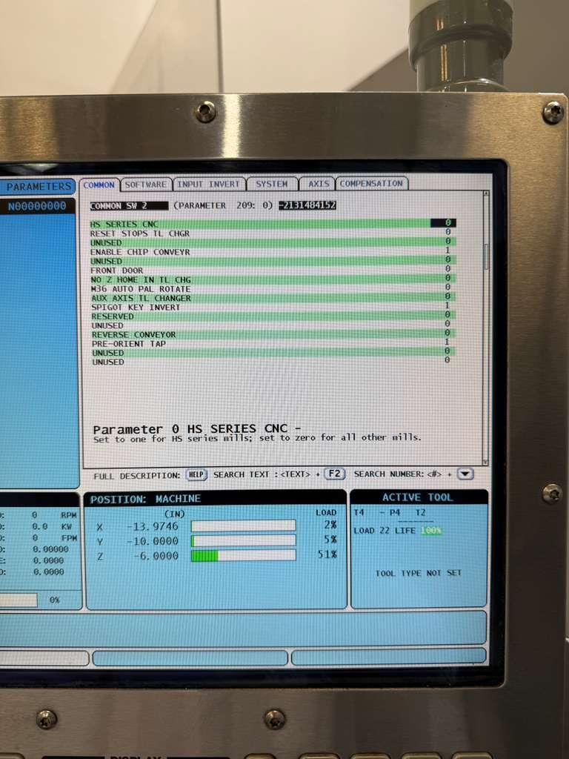Click the scrollbar down arrow in the parameter list
This screenshot has height=759, width=569.
coord(486,462)
